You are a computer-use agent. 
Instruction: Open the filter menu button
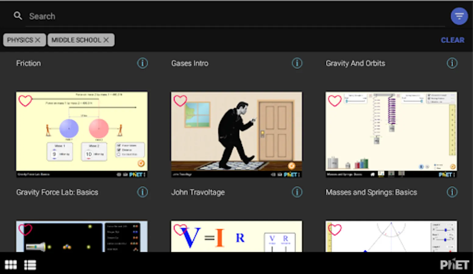tap(459, 16)
